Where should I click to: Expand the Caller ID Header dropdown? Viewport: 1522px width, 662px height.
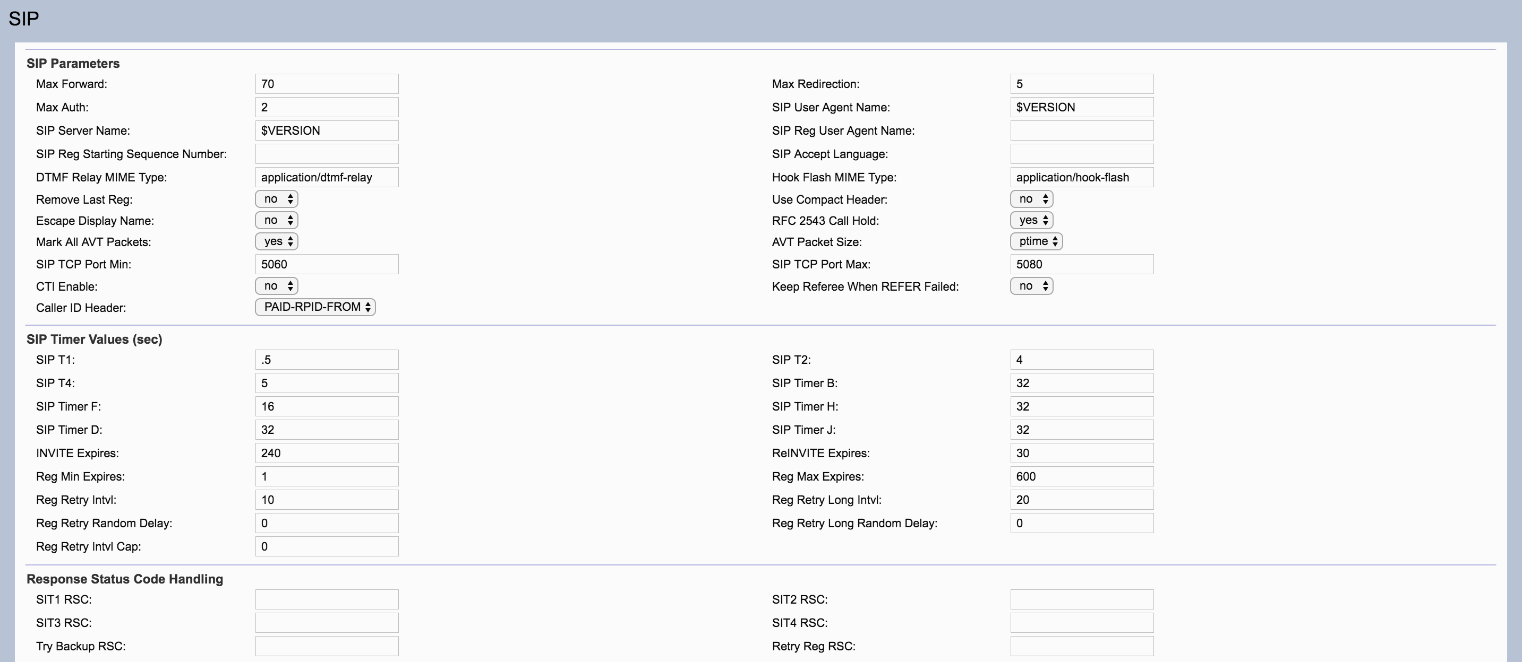[x=315, y=308]
